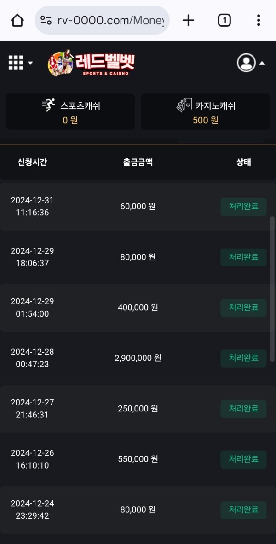
Task: Expand the grid menu dropdown arrow
Action: (x=30, y=63)
